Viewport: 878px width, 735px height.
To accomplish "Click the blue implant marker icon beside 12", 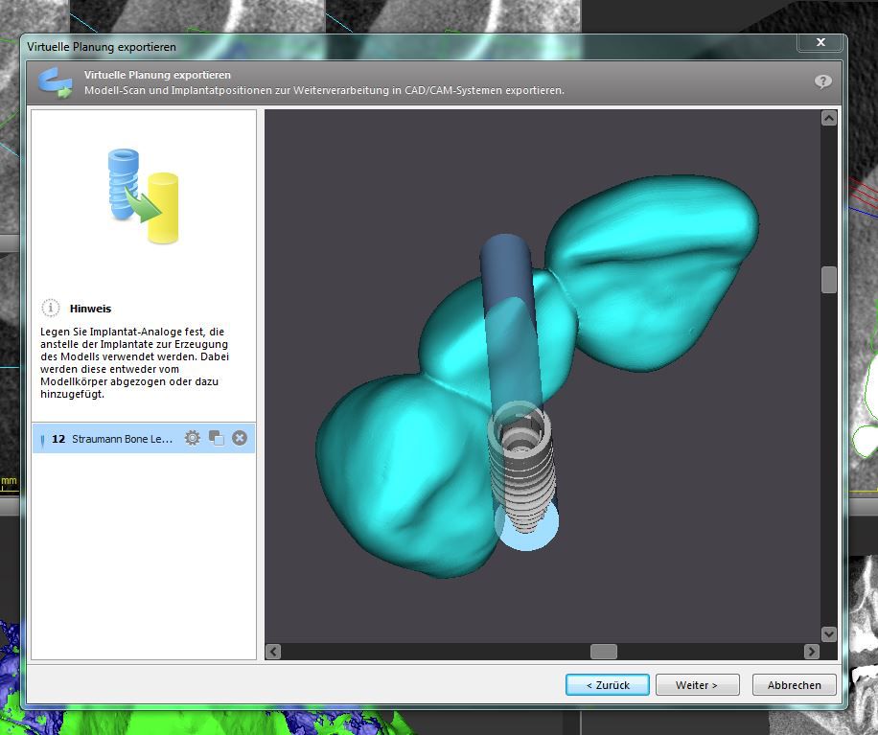I will 42,441.
